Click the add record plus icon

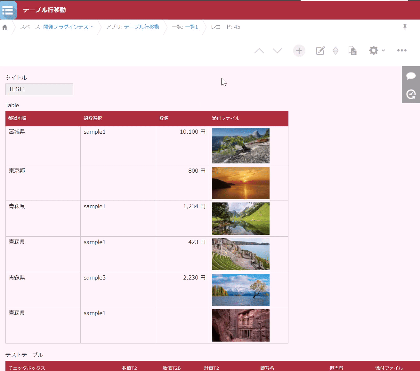299,51
